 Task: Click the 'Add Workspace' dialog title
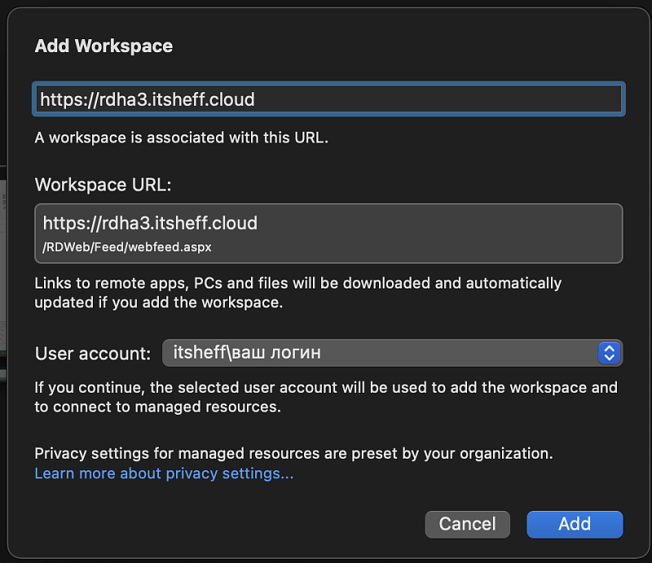104,46
